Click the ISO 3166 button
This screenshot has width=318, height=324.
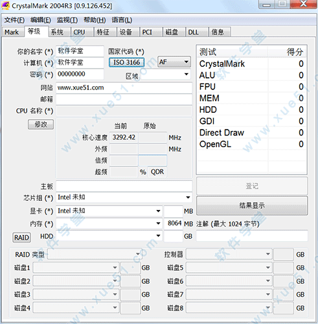coord(127,62)
